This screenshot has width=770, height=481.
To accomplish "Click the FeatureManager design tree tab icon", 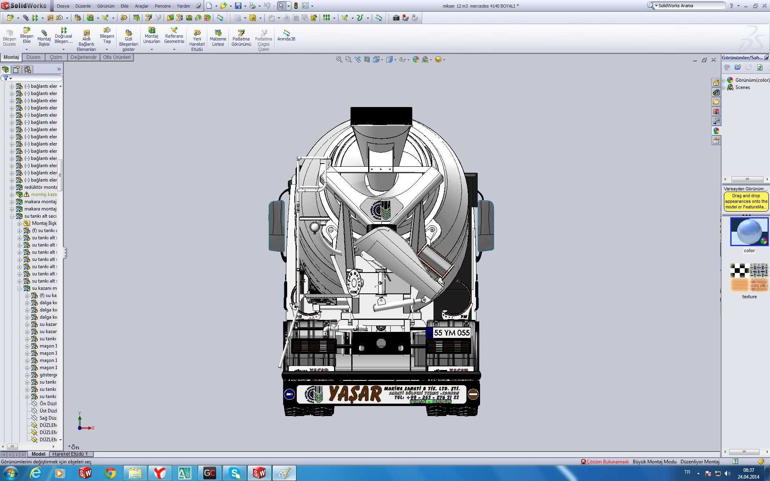I will pyautogui.click(x=5, y=69).
